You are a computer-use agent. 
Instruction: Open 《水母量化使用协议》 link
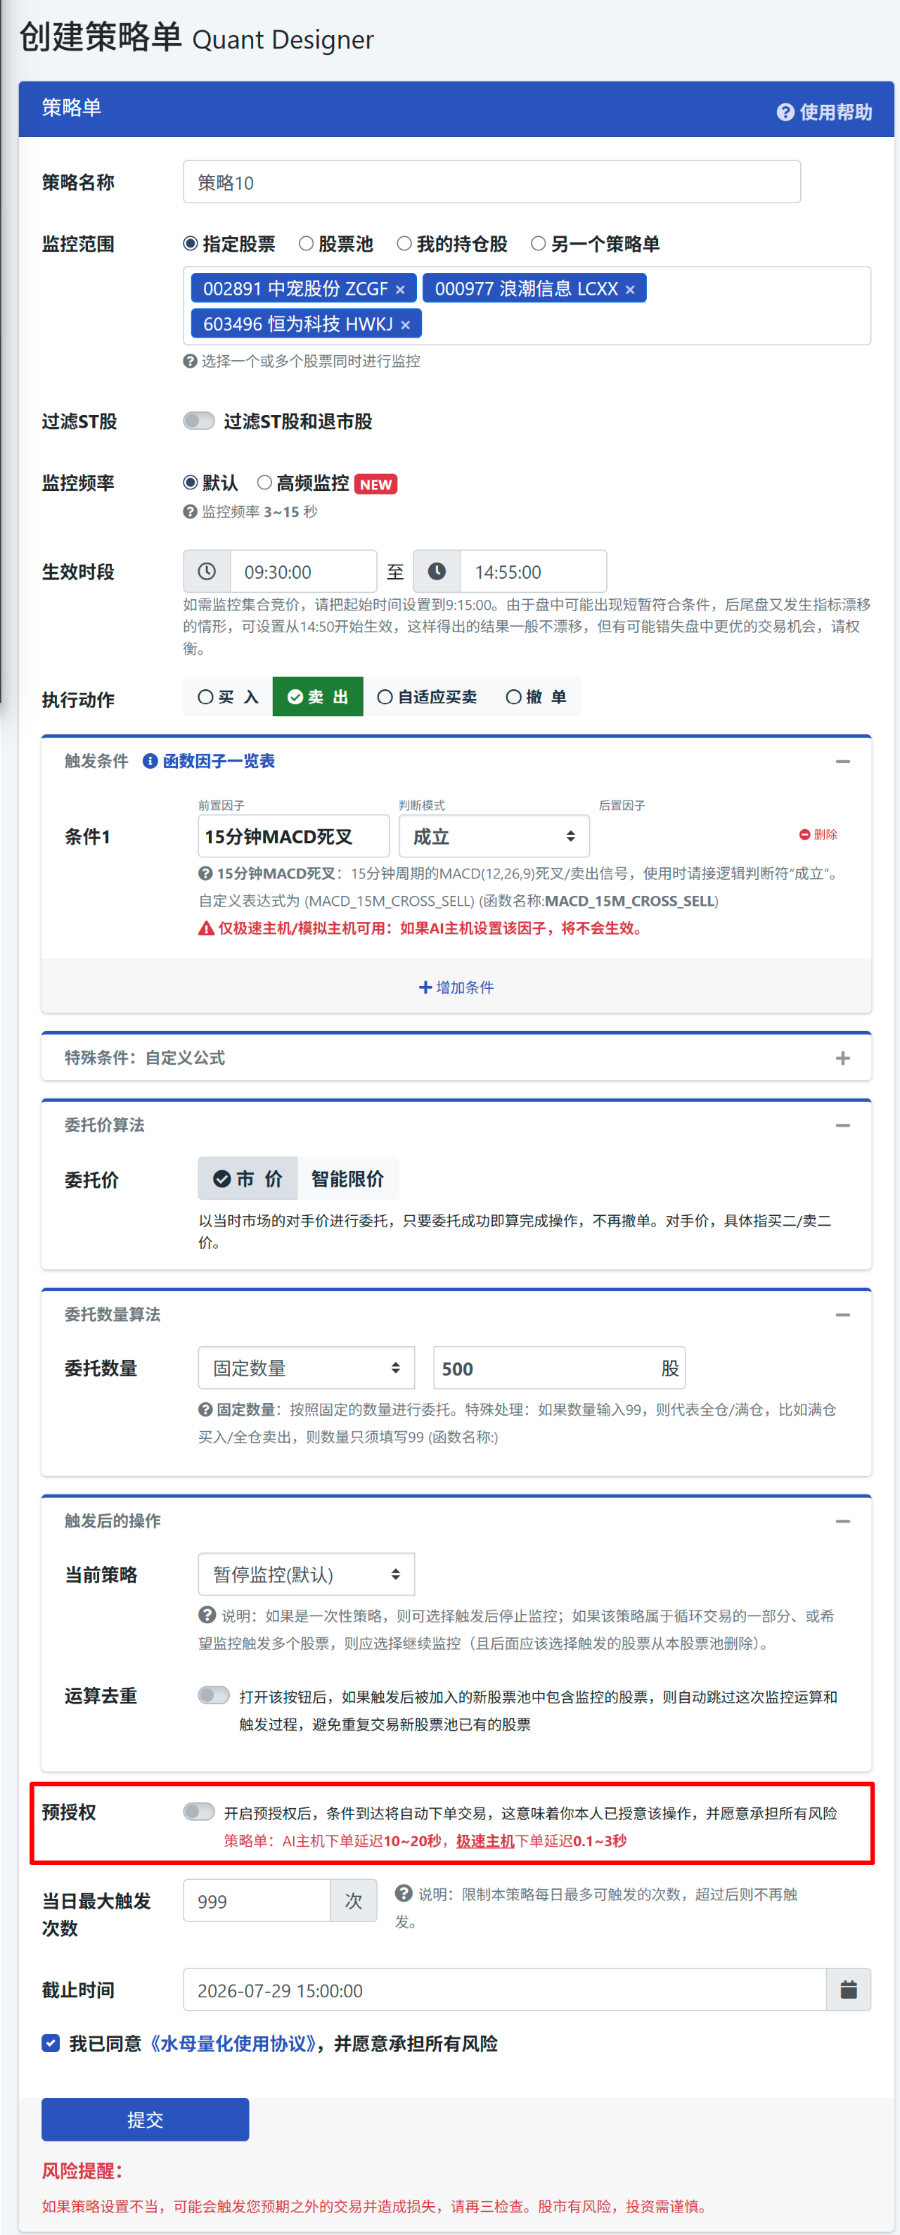click(232, 2044)
